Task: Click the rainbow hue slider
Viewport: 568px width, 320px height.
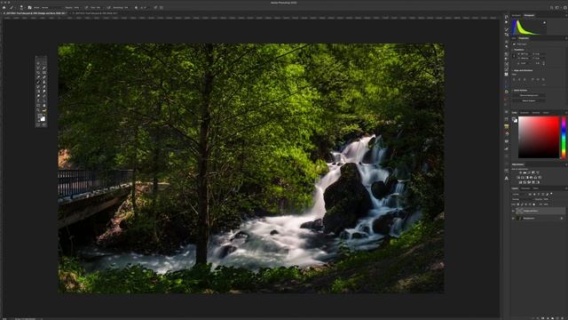Action: pos(564,137)
